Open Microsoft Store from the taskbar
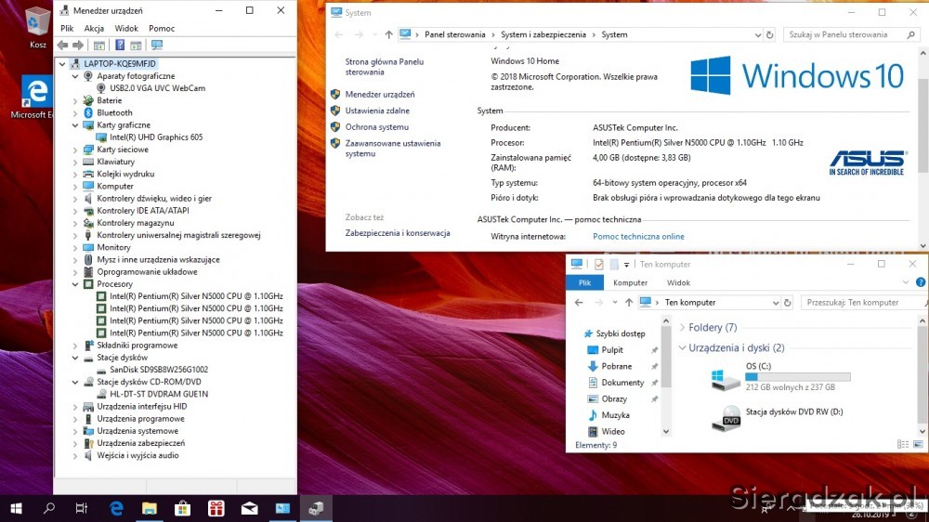Screen dimensions: 929x522 pos(182,508)
